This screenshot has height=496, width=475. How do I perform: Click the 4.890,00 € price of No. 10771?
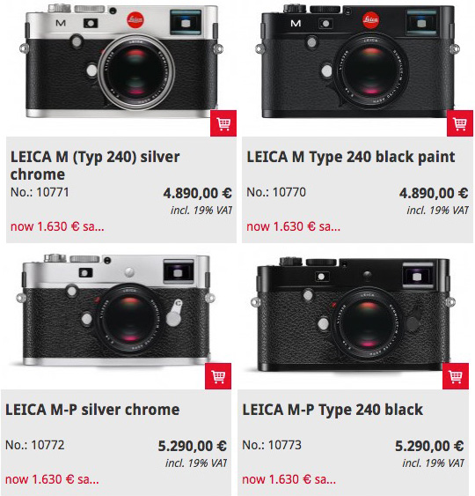198,193
